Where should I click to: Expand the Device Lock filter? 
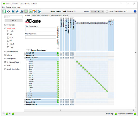5,25
